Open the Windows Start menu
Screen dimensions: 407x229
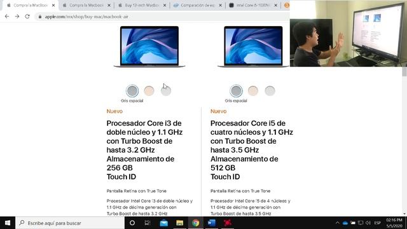[8, 223]
